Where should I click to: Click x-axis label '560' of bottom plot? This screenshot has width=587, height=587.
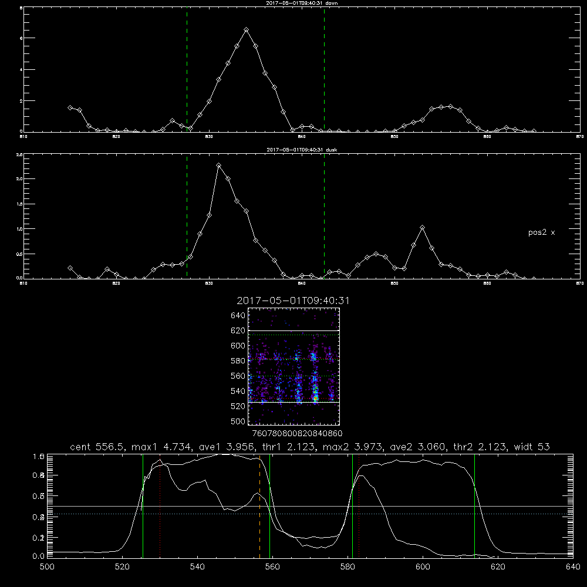[x=272, y=567]
